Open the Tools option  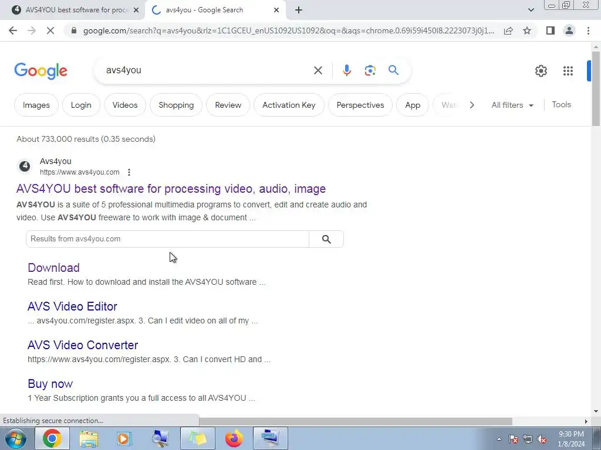561,104
